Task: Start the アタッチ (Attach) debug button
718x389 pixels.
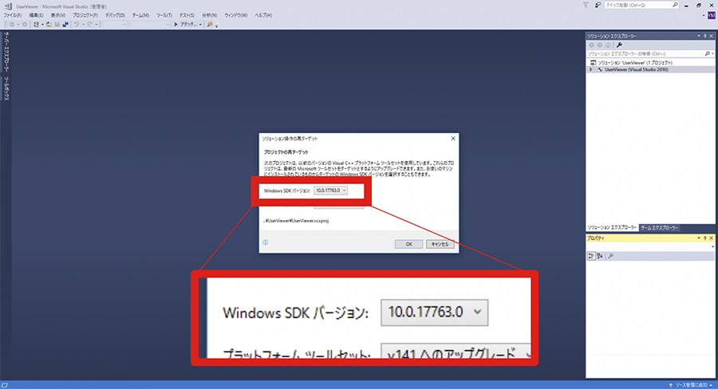Action: pyautogui.click(x=185, y=24)
